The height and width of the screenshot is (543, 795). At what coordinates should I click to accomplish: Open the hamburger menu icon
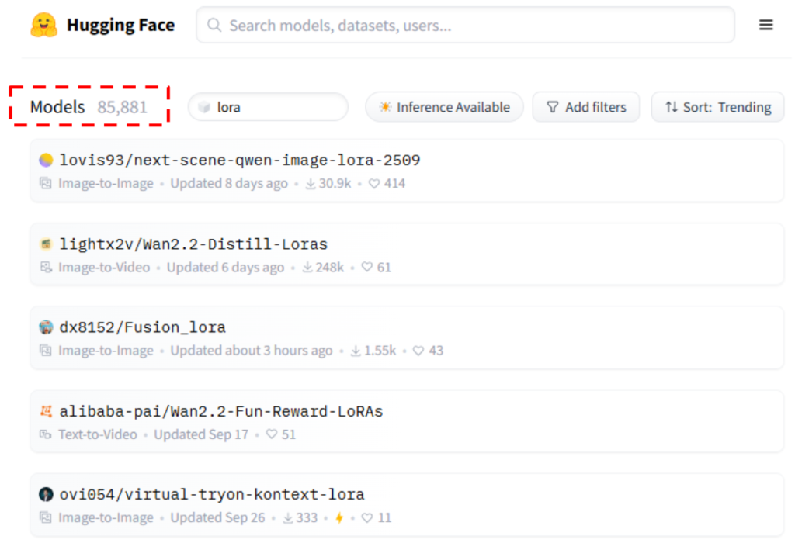tap(765, 26)
